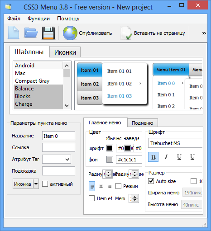Expand toolbar overflow chevron

coord(204,33)
